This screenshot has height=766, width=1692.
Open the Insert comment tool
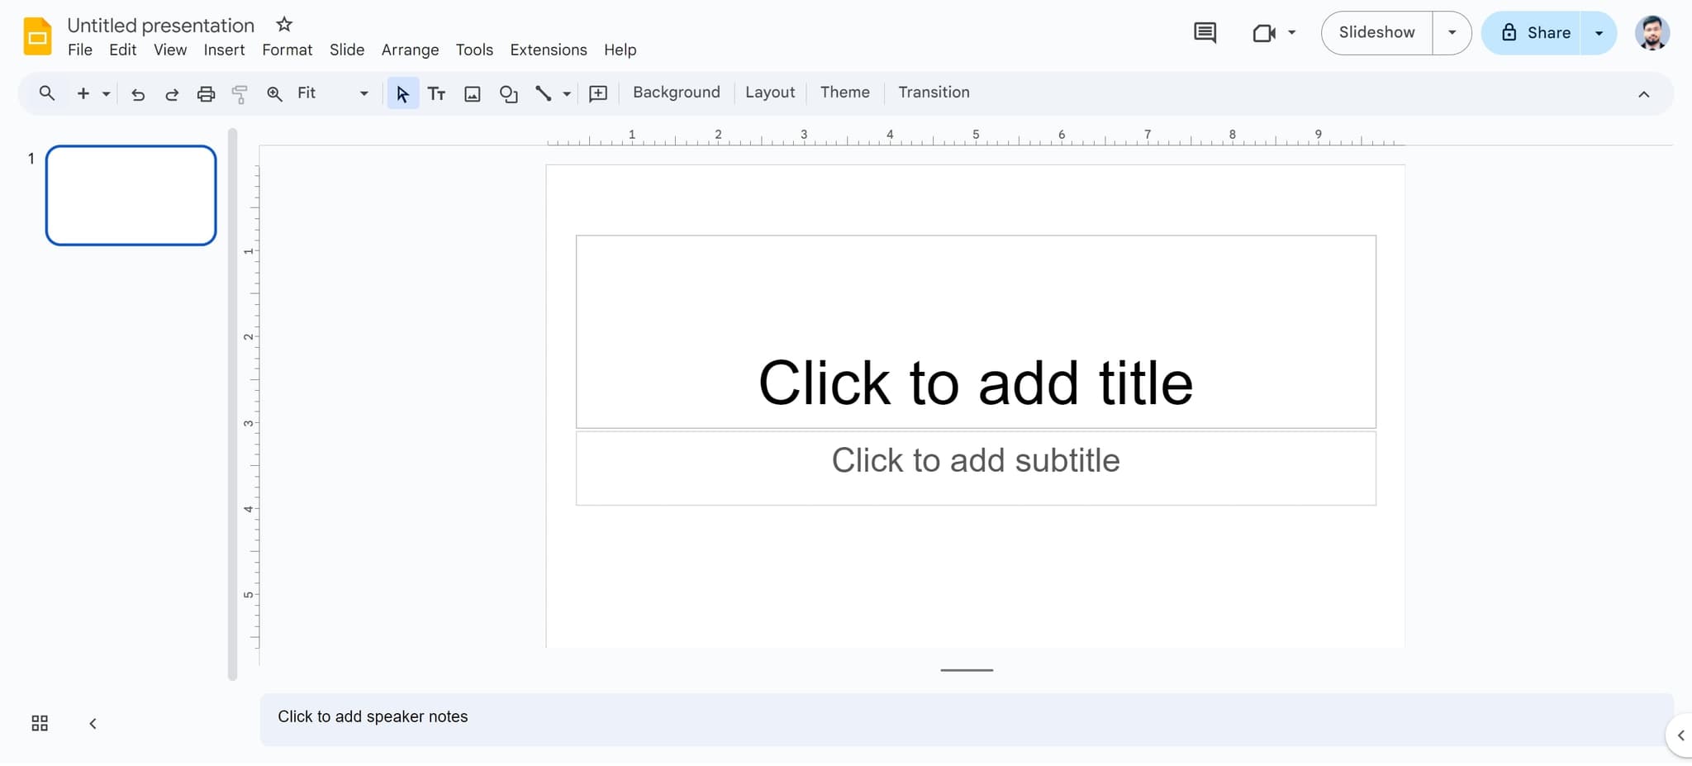(596, 93)
